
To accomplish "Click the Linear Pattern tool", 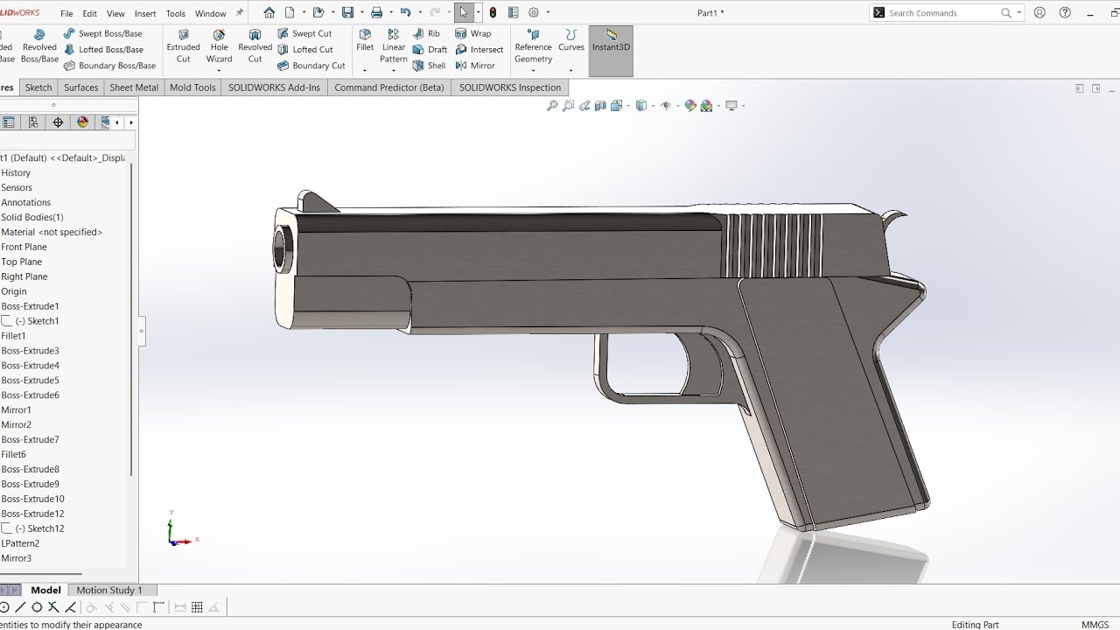I will (394, 46).
